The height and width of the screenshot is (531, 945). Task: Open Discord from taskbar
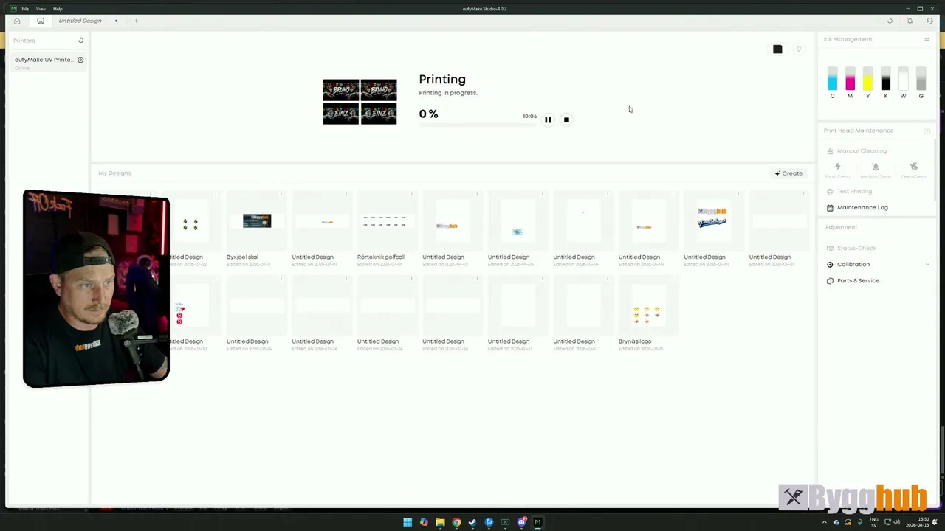[521, 522]
